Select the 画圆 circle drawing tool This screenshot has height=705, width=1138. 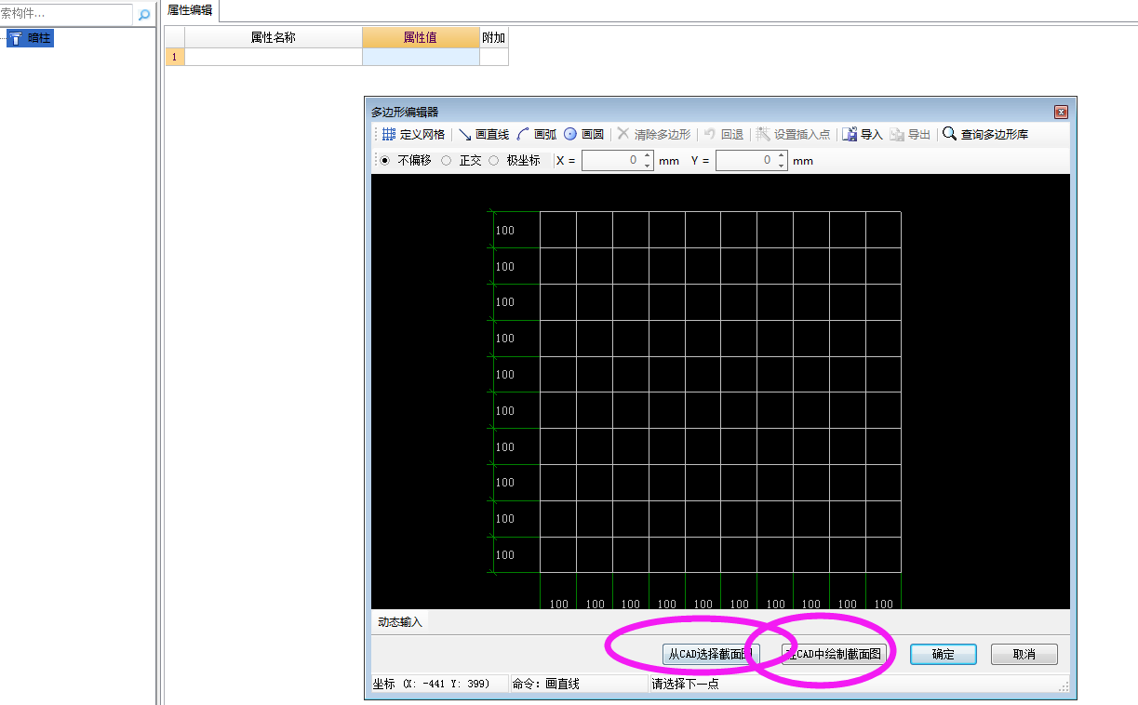coord(583,135)
